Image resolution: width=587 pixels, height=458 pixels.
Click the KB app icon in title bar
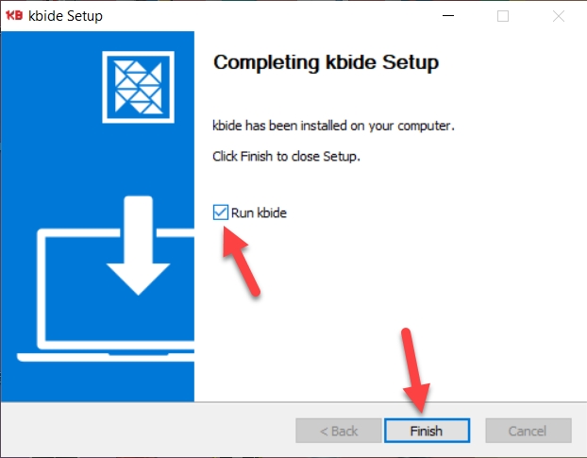point(14,15)
